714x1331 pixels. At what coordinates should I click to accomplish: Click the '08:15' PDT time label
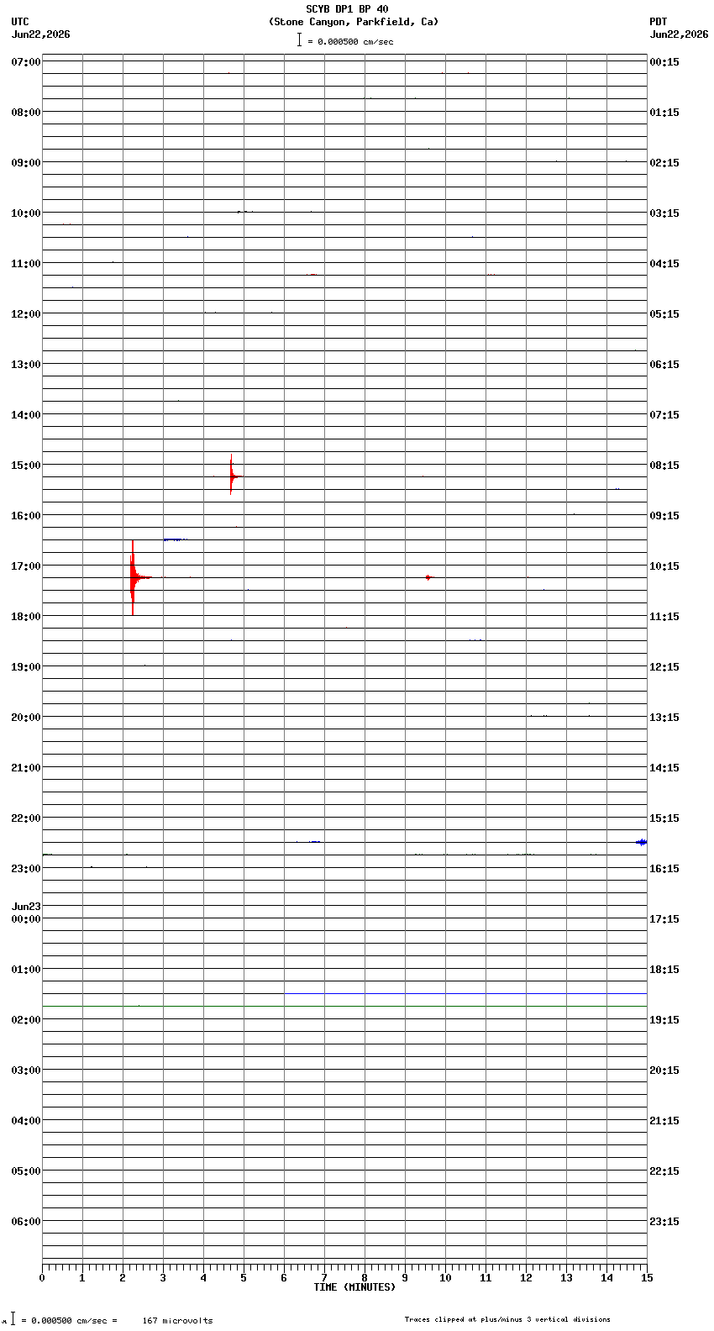pyautogui.click(x=664, y=466)
